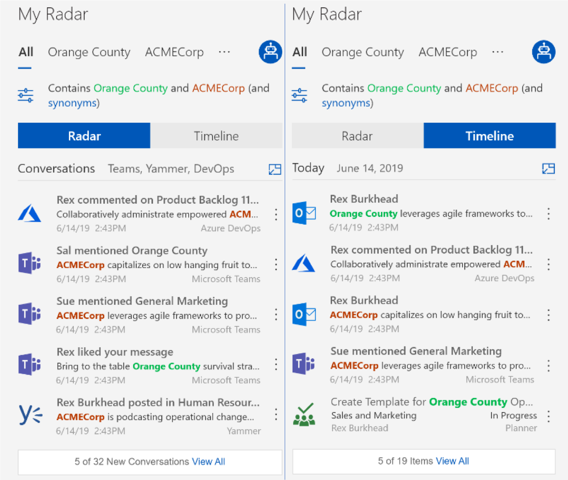
Task: Open more options for Sal mentioned Orange County
Action: 276,264
